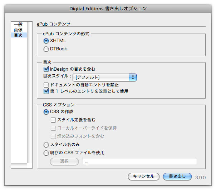216x190 pixels.
Task: Click the 書き出し export button
Action: tap(177, 176)
